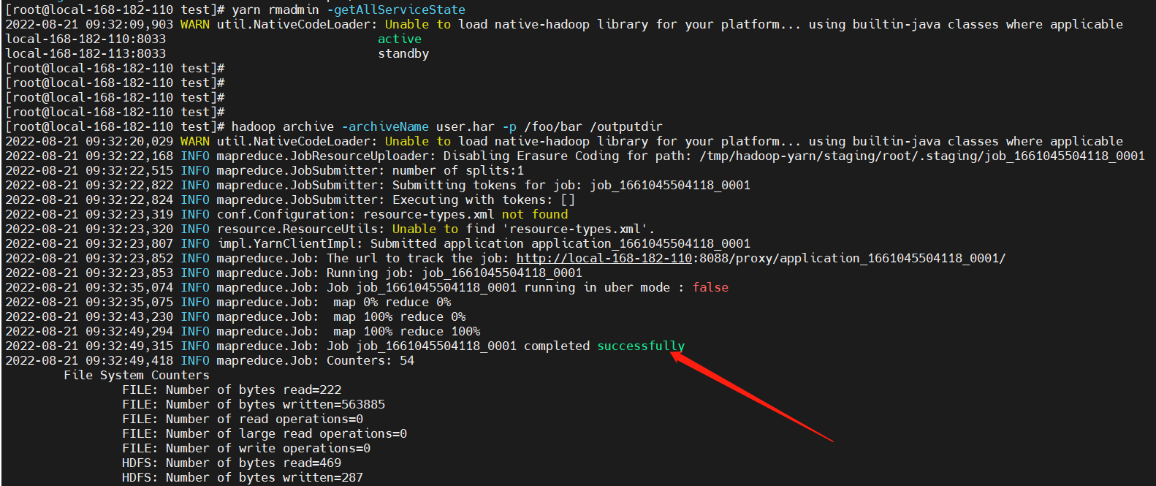Click 'Submitted application application_1661045504118_0001' text
Screen dimensions: 1156x486
pyautogui.click(x=560, y=243)
